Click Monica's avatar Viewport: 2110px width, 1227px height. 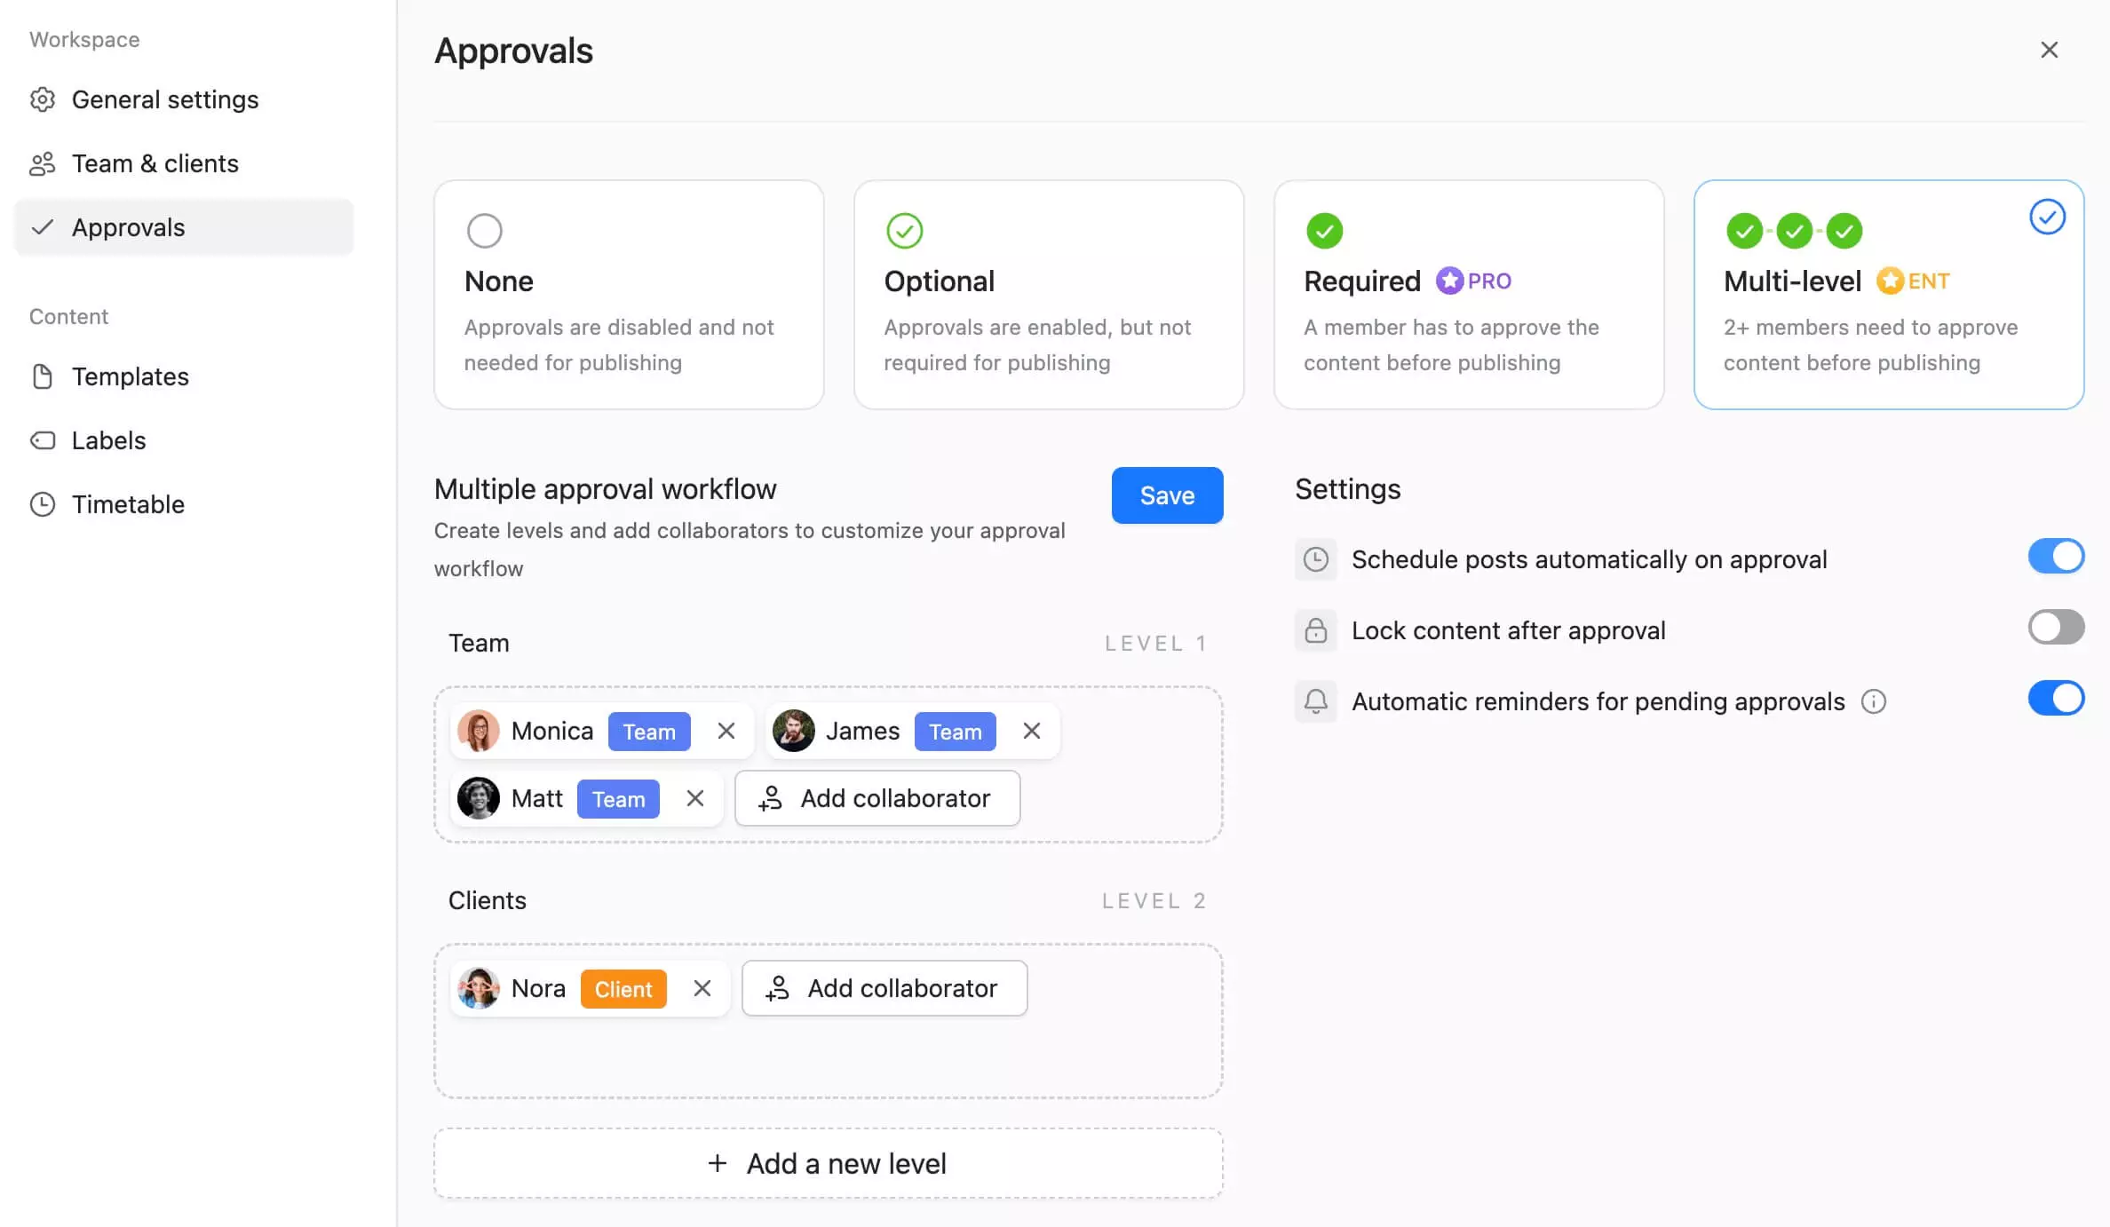479,731
